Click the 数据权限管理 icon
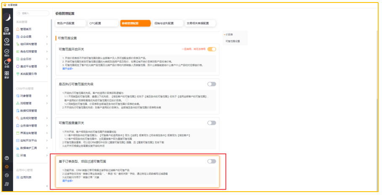This screenshot has width=382, height=195. tap(18, 111)
